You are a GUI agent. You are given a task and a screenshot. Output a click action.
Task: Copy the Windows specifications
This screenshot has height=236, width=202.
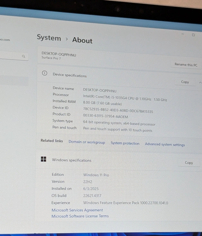point(189,163)
